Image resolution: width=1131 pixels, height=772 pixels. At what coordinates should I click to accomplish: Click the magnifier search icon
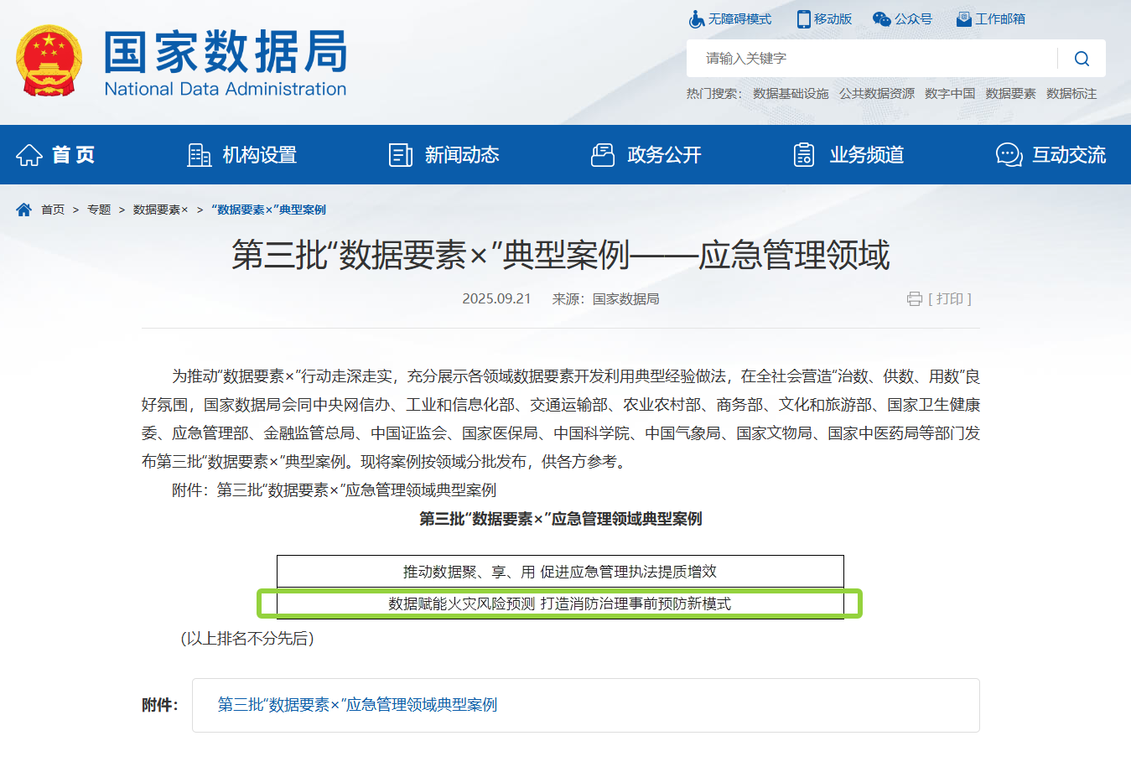click(x=1082, y=59)
